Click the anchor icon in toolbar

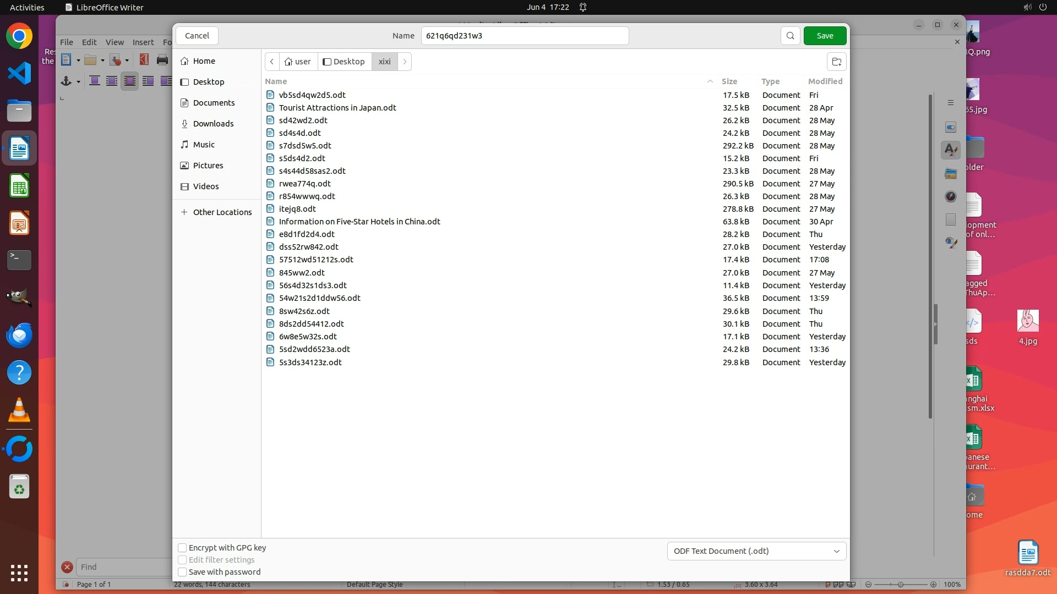(66, 81)
